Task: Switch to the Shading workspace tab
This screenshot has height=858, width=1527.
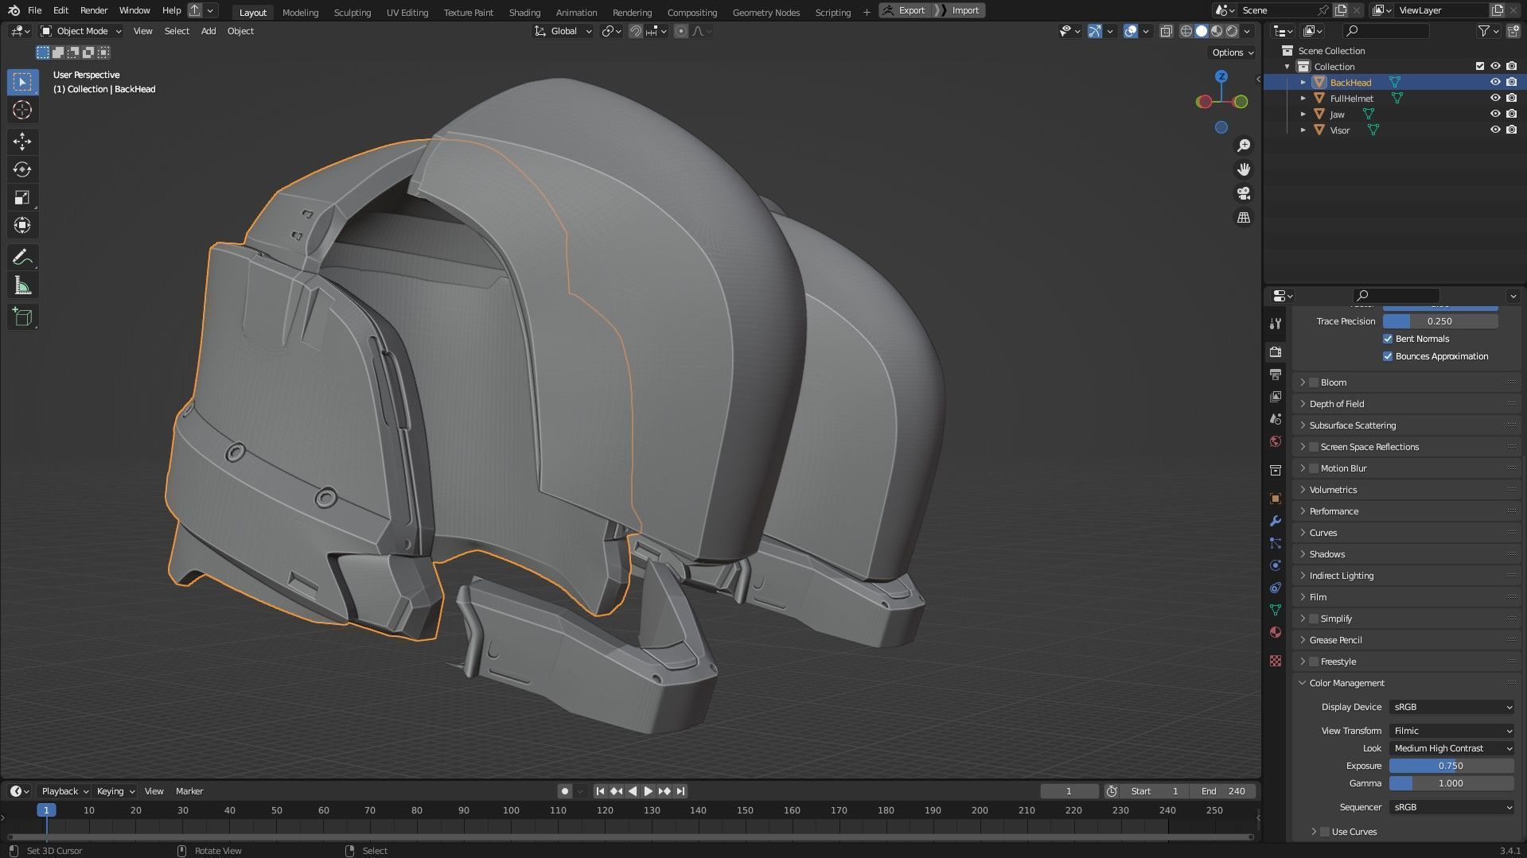Action: (524, 12)
